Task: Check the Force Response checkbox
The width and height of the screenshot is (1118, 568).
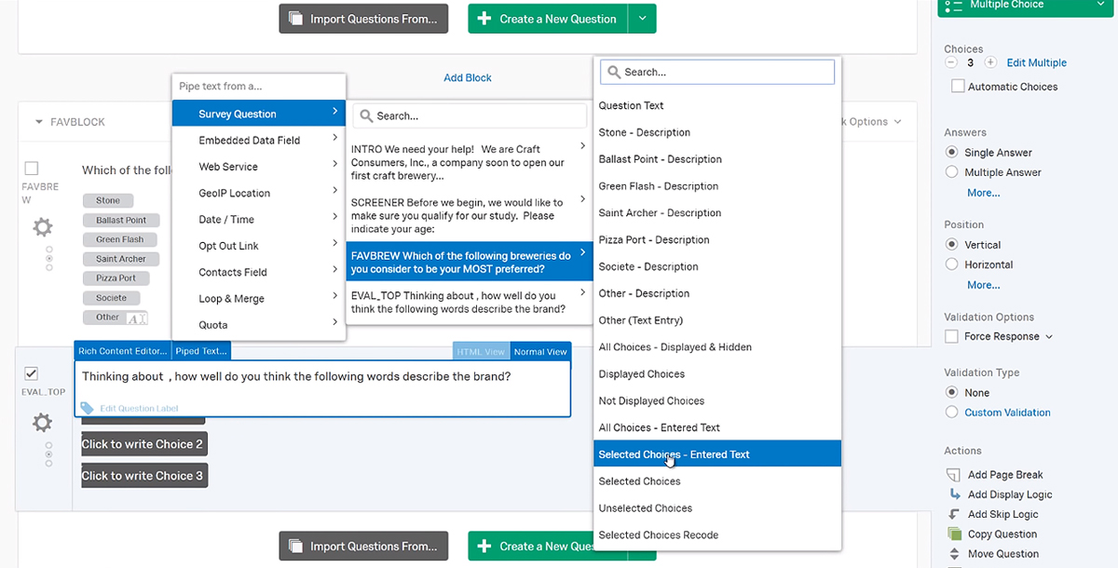Action: point(951,336)
